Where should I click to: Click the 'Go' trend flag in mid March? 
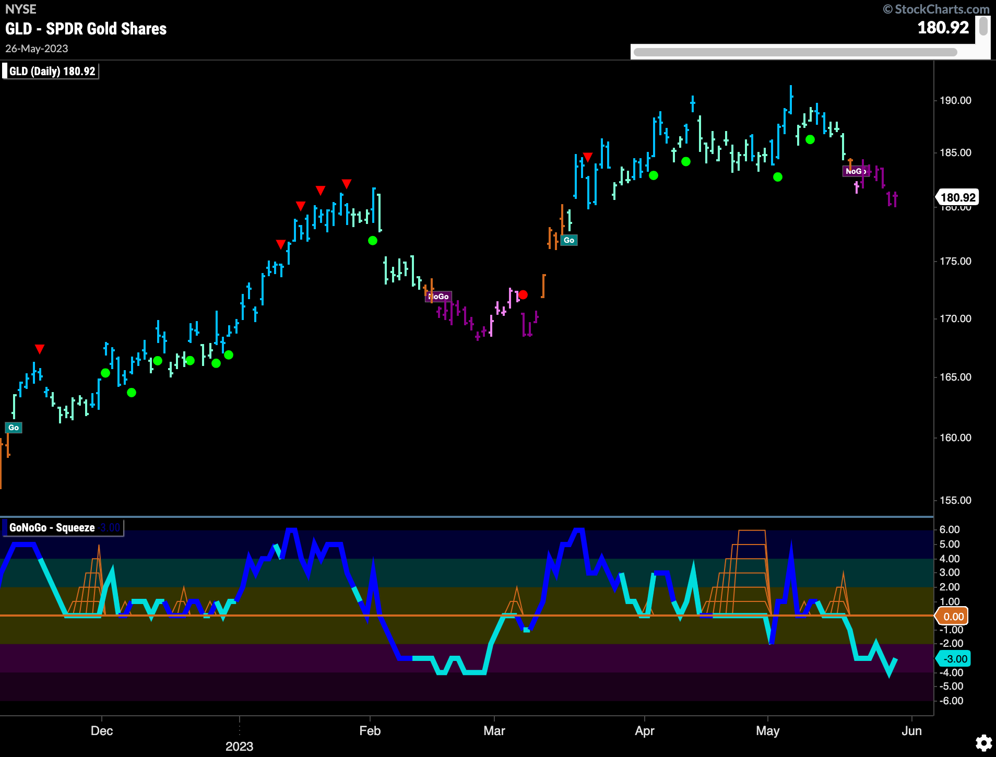[569, 240]
